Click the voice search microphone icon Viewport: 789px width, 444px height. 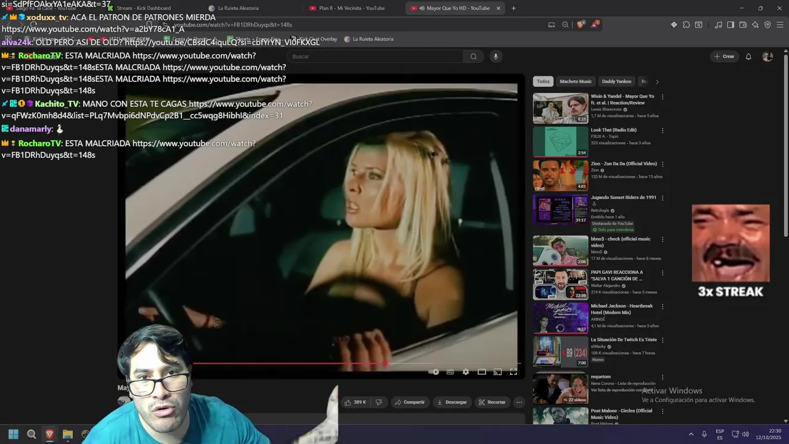coord(495,56)
